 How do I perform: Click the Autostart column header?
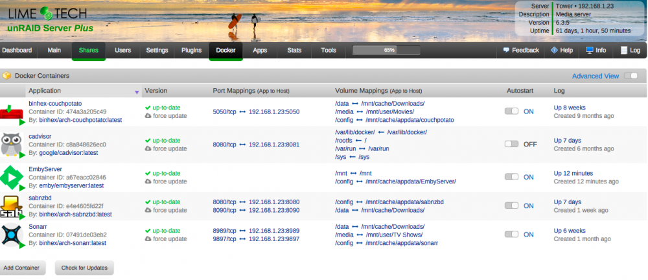pos(520,91)
